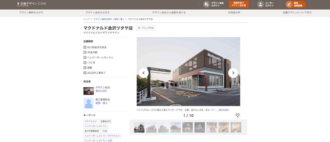Screen dimensions: 330x142
Task: Click the 1 / 10 photo counter
Action: pos(188,116)
